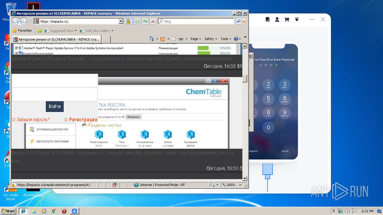This screenshot has height=215, width=383.
Task: Open search provider dropdown next to Bing
Action: 244,21
